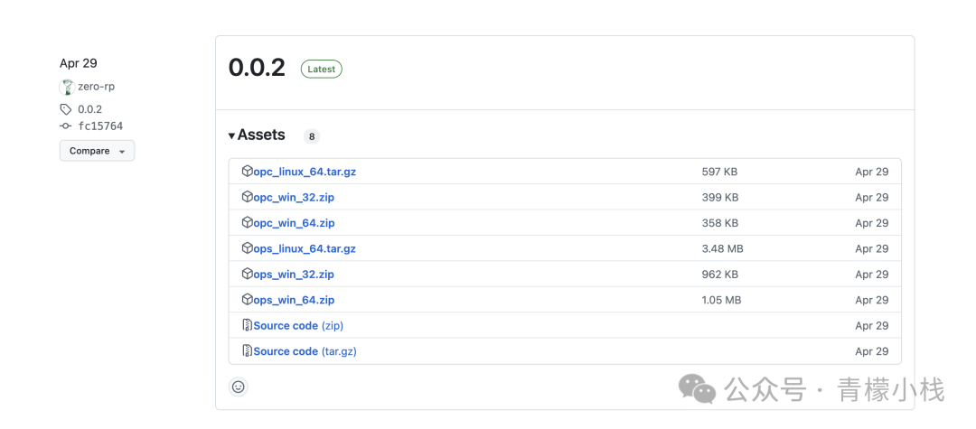Open the zero-rp author profile link

coord(96,87)
